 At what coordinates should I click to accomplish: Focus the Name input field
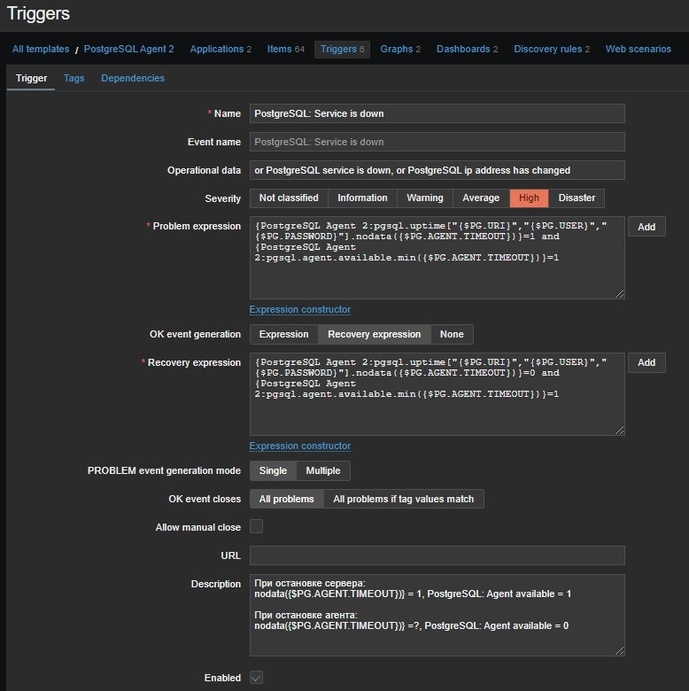(437, 113)
